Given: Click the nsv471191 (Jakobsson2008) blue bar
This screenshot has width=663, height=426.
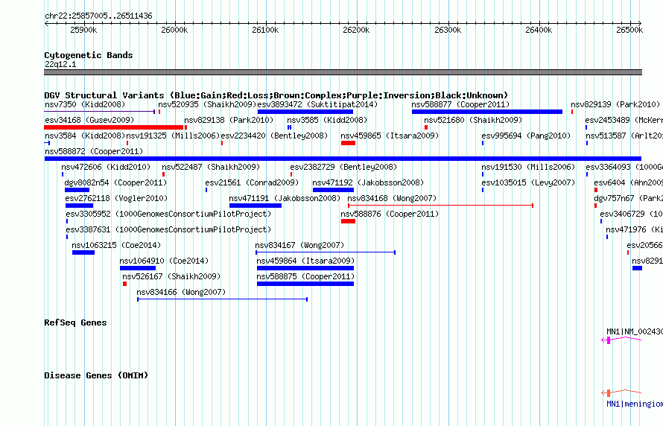Looking at the screenshot, I should 256,206.
